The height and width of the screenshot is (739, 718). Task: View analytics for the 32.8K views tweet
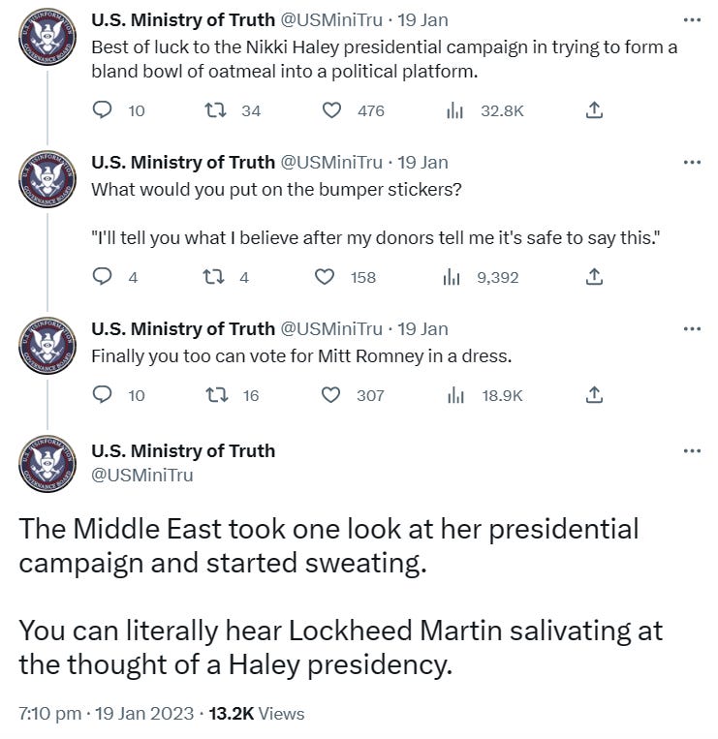[453, 110]
